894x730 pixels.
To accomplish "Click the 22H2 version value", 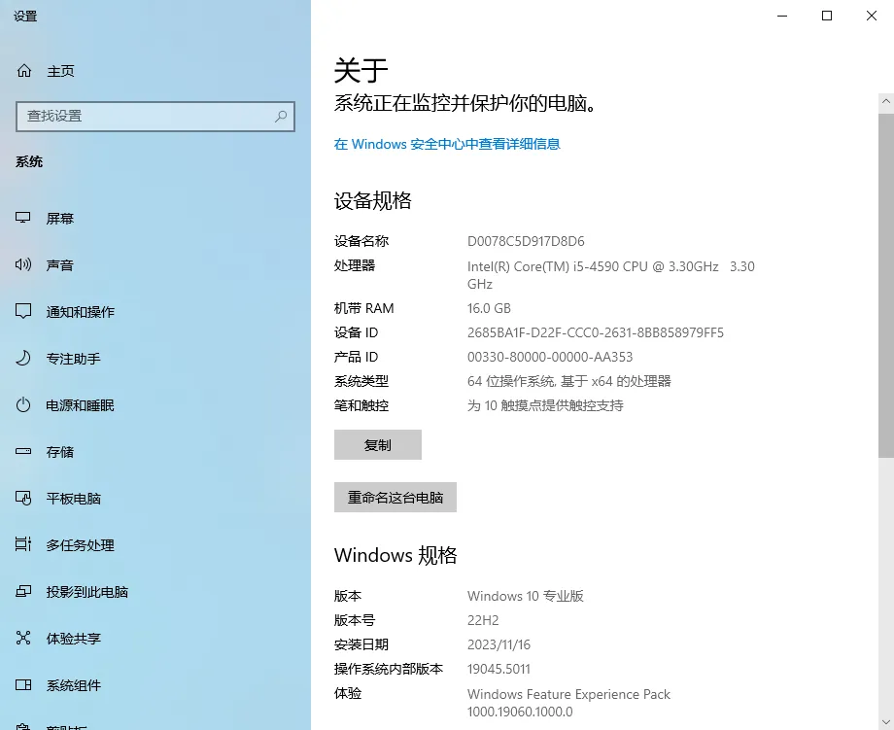I will point(483,620).
